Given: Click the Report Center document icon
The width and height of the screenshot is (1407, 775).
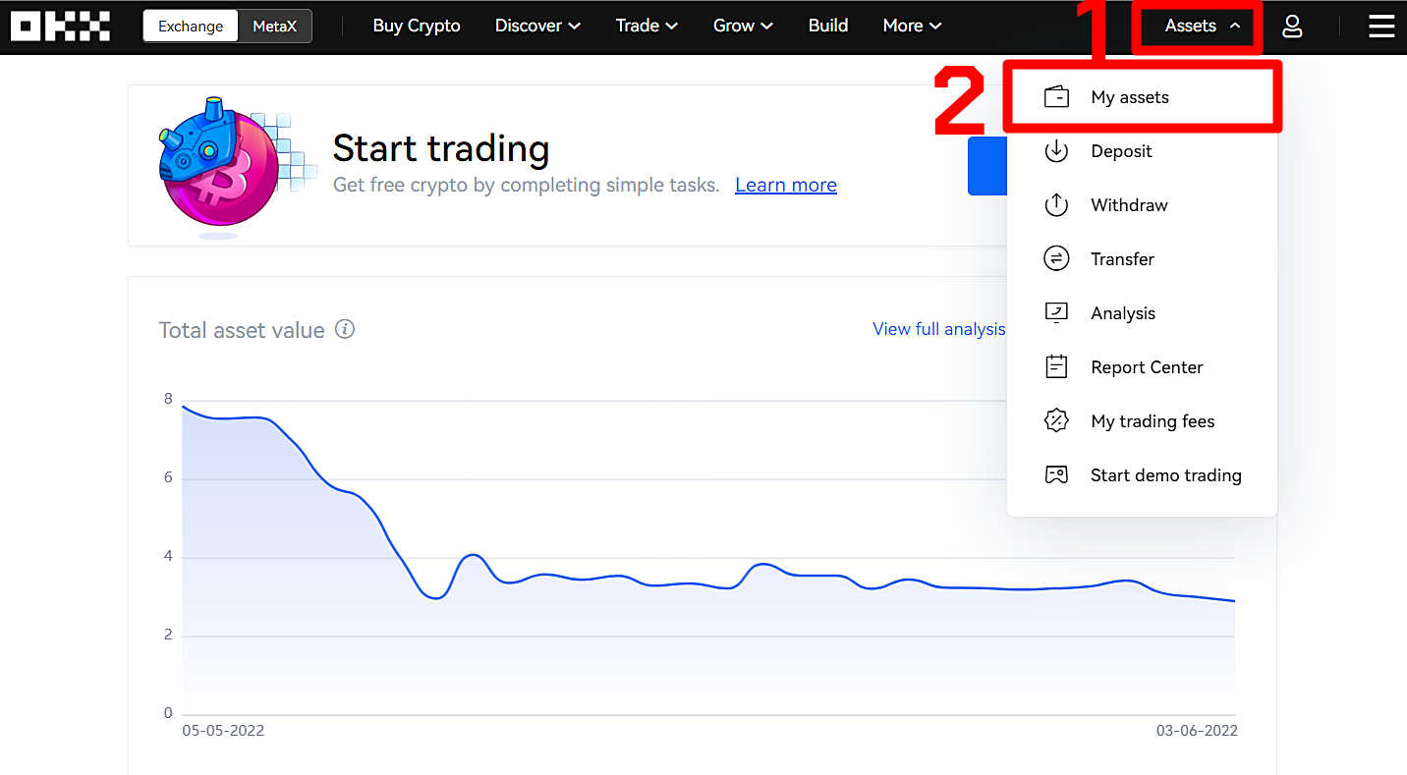Looking at the screenshot, I should [1056, 367].
